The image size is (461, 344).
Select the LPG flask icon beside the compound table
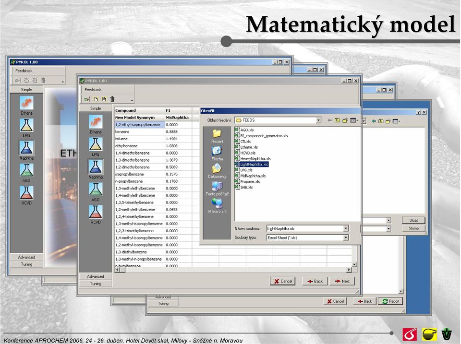pos(96,144)
